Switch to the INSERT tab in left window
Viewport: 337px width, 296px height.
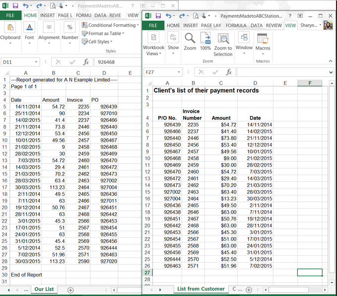[x=48, y=15]
